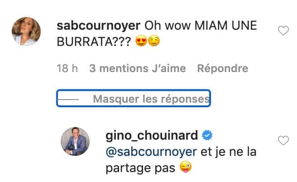
Task: Like gino_chouinard's reply with the heart icon
Action: pyautogui.click(x=283, y=141)
